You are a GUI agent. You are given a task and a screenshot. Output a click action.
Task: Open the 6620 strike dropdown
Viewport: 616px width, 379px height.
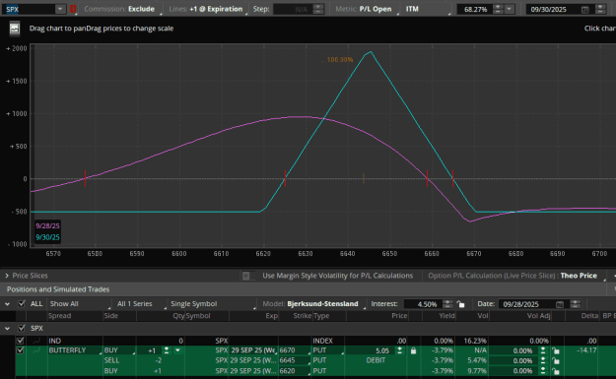tap(295, 371)
